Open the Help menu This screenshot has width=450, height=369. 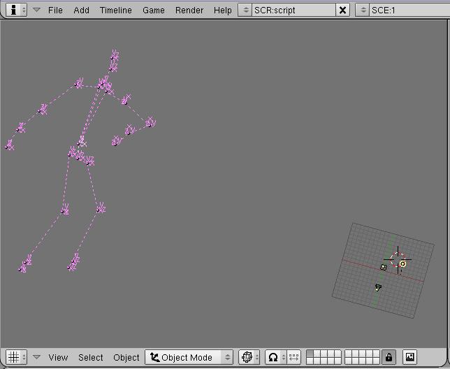click(x=222, y=10)
